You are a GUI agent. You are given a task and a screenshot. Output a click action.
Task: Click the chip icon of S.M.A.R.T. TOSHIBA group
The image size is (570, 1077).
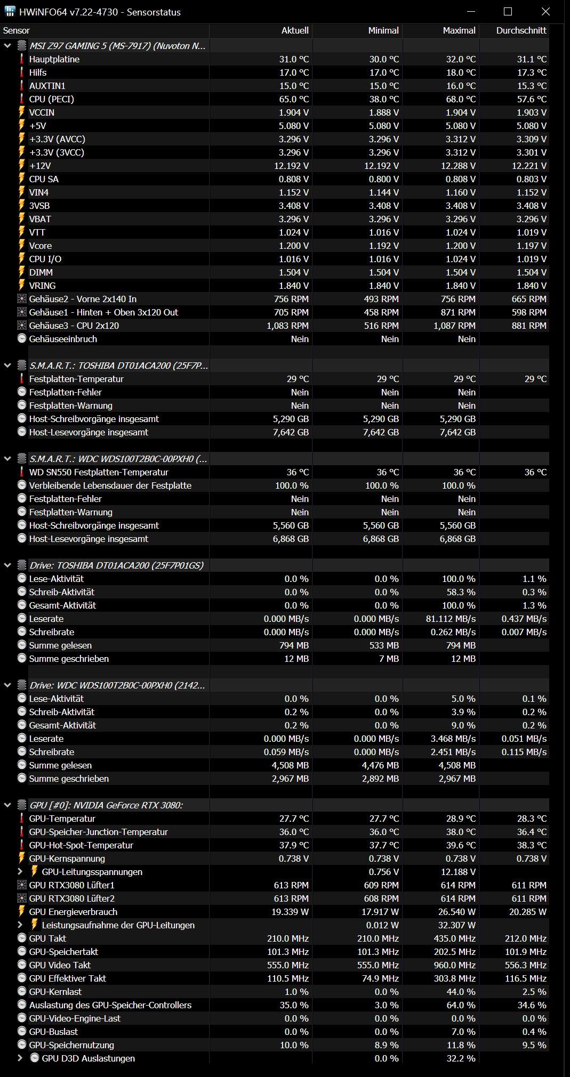tap(22, 366)
